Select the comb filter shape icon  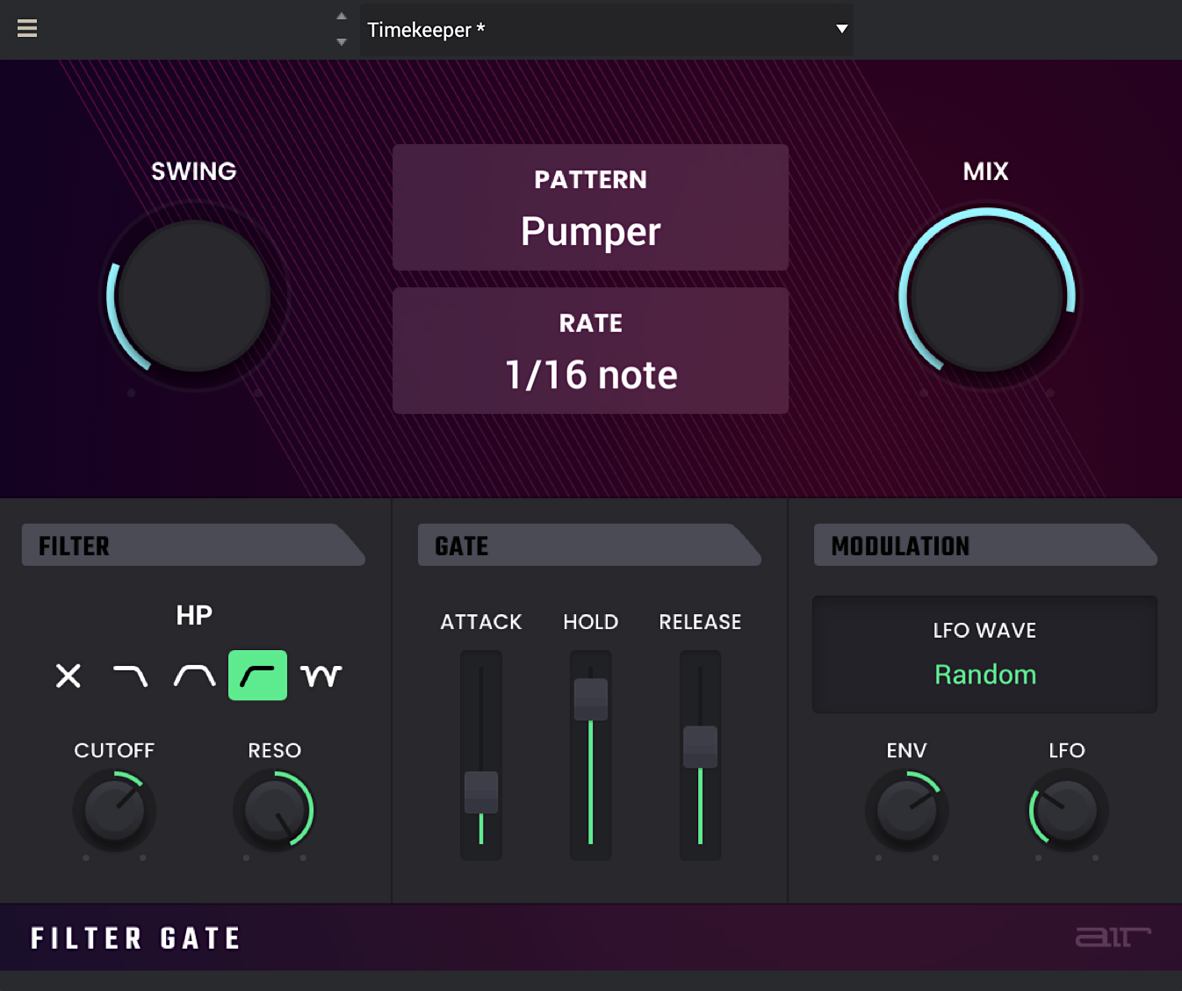point(321,676)
